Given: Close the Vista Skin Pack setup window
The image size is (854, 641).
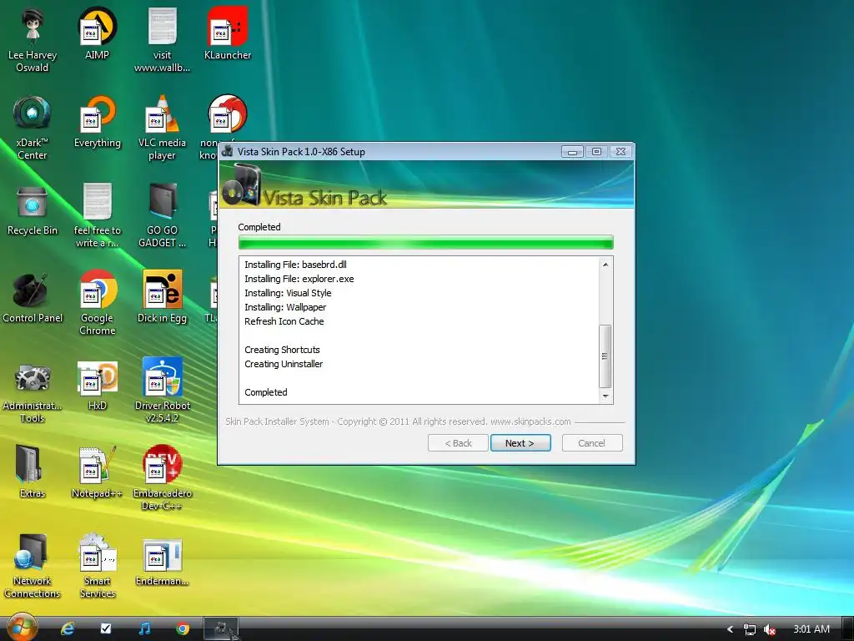Looking at the screenshot, I should pos(620,152).
